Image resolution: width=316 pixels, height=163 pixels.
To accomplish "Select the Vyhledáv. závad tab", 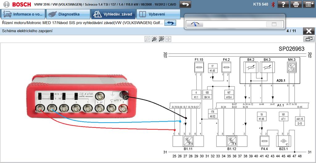I will click(x=114, y=14).
